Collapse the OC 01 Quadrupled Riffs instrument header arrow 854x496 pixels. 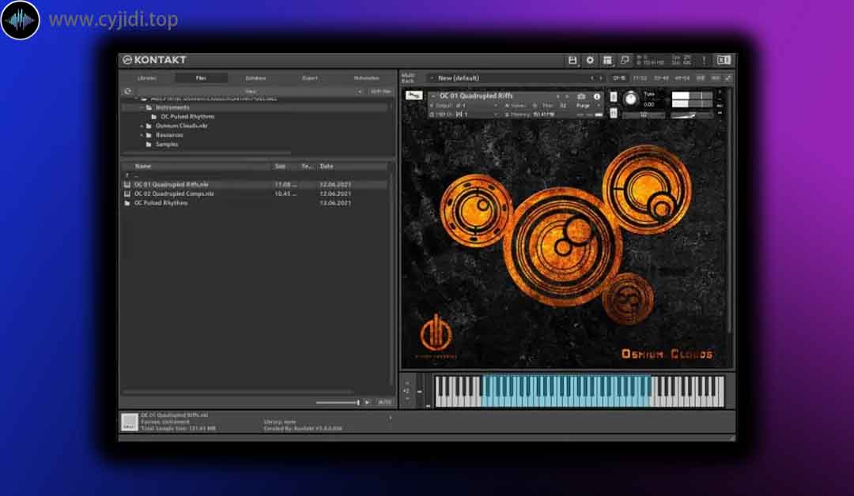coord(433,96)
